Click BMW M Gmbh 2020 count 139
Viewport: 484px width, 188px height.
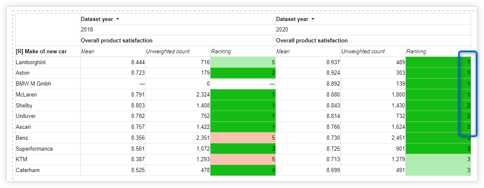(x=401, y=84)
